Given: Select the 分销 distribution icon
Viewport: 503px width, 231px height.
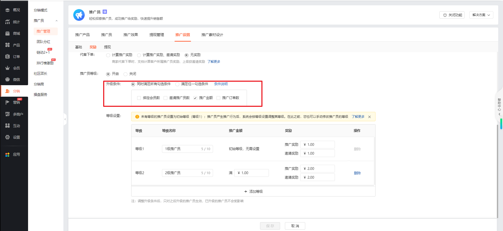Looking at the screenshot, I should [x=7, y=91].
